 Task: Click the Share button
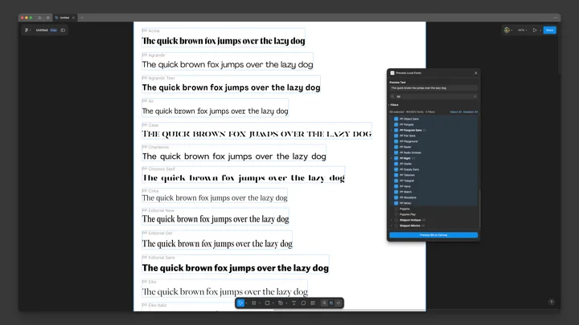click(x=549, y=30)
